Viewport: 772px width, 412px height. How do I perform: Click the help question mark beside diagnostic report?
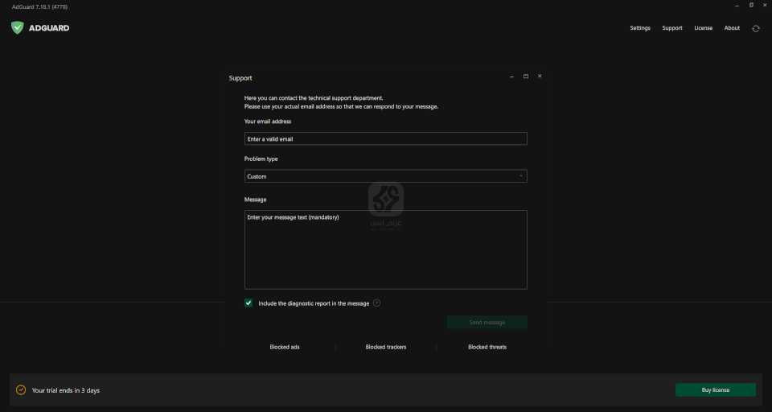coord(376,303)
